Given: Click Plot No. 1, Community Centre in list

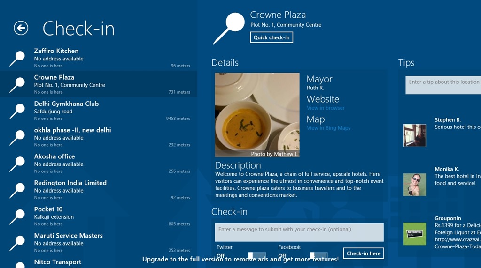Looking at the screenshot, I should [70, 85].
